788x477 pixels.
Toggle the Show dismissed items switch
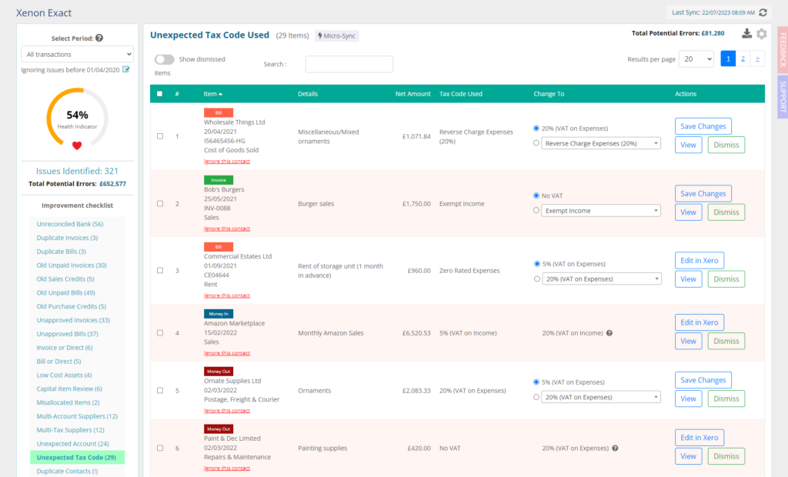[x=164, y=59]
